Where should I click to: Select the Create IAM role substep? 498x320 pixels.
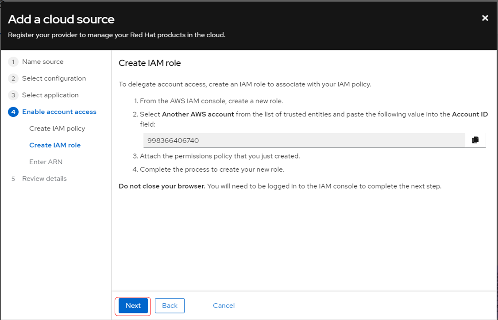click(x=55, y=145)
